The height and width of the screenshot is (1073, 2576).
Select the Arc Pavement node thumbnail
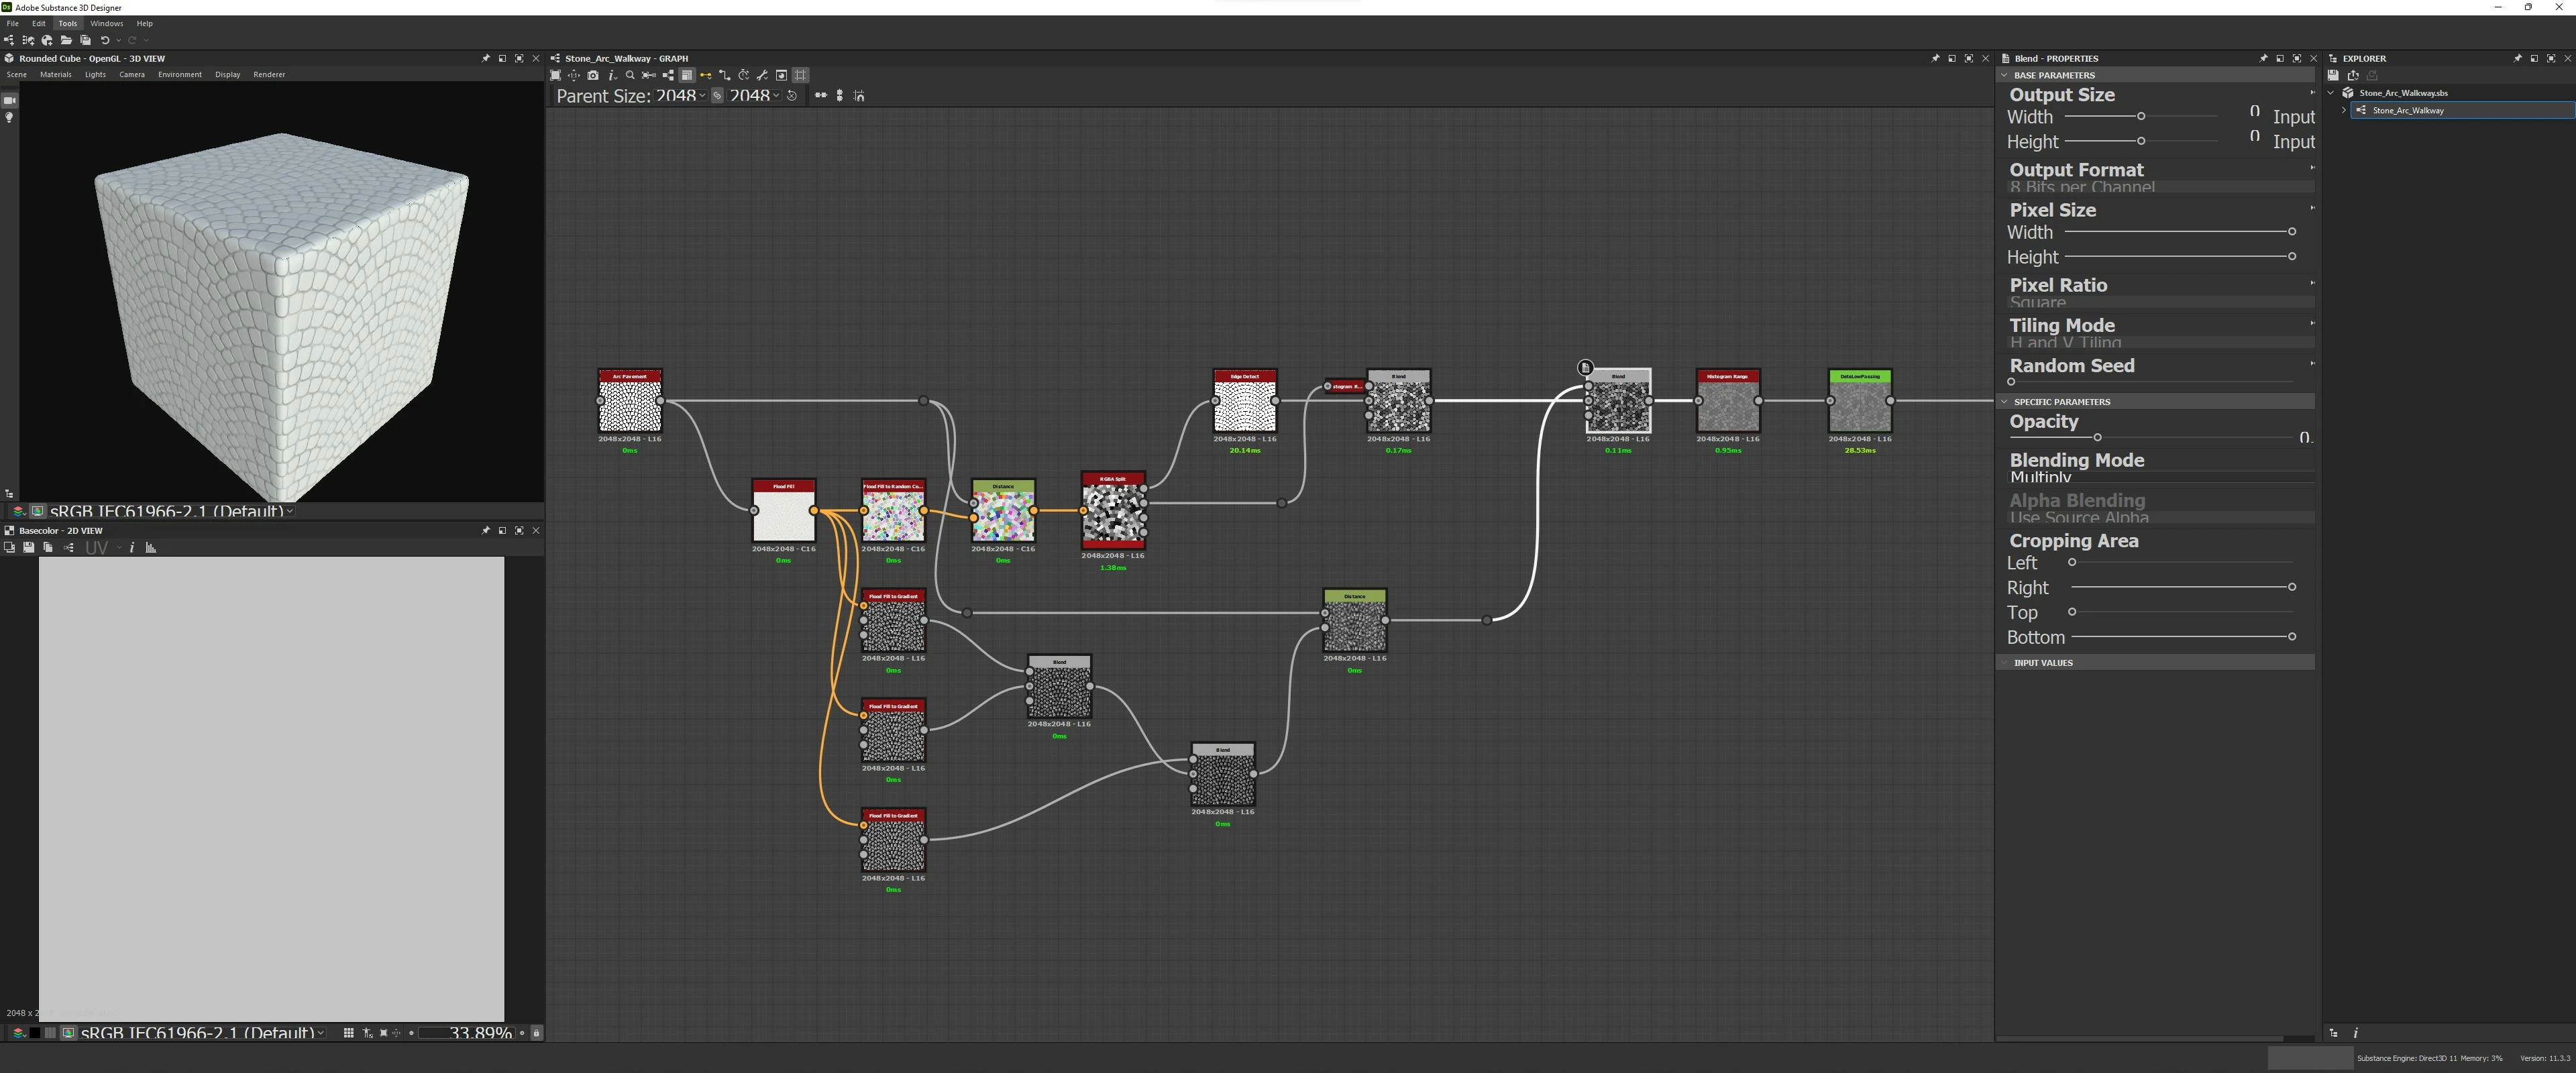pos(629,405)
